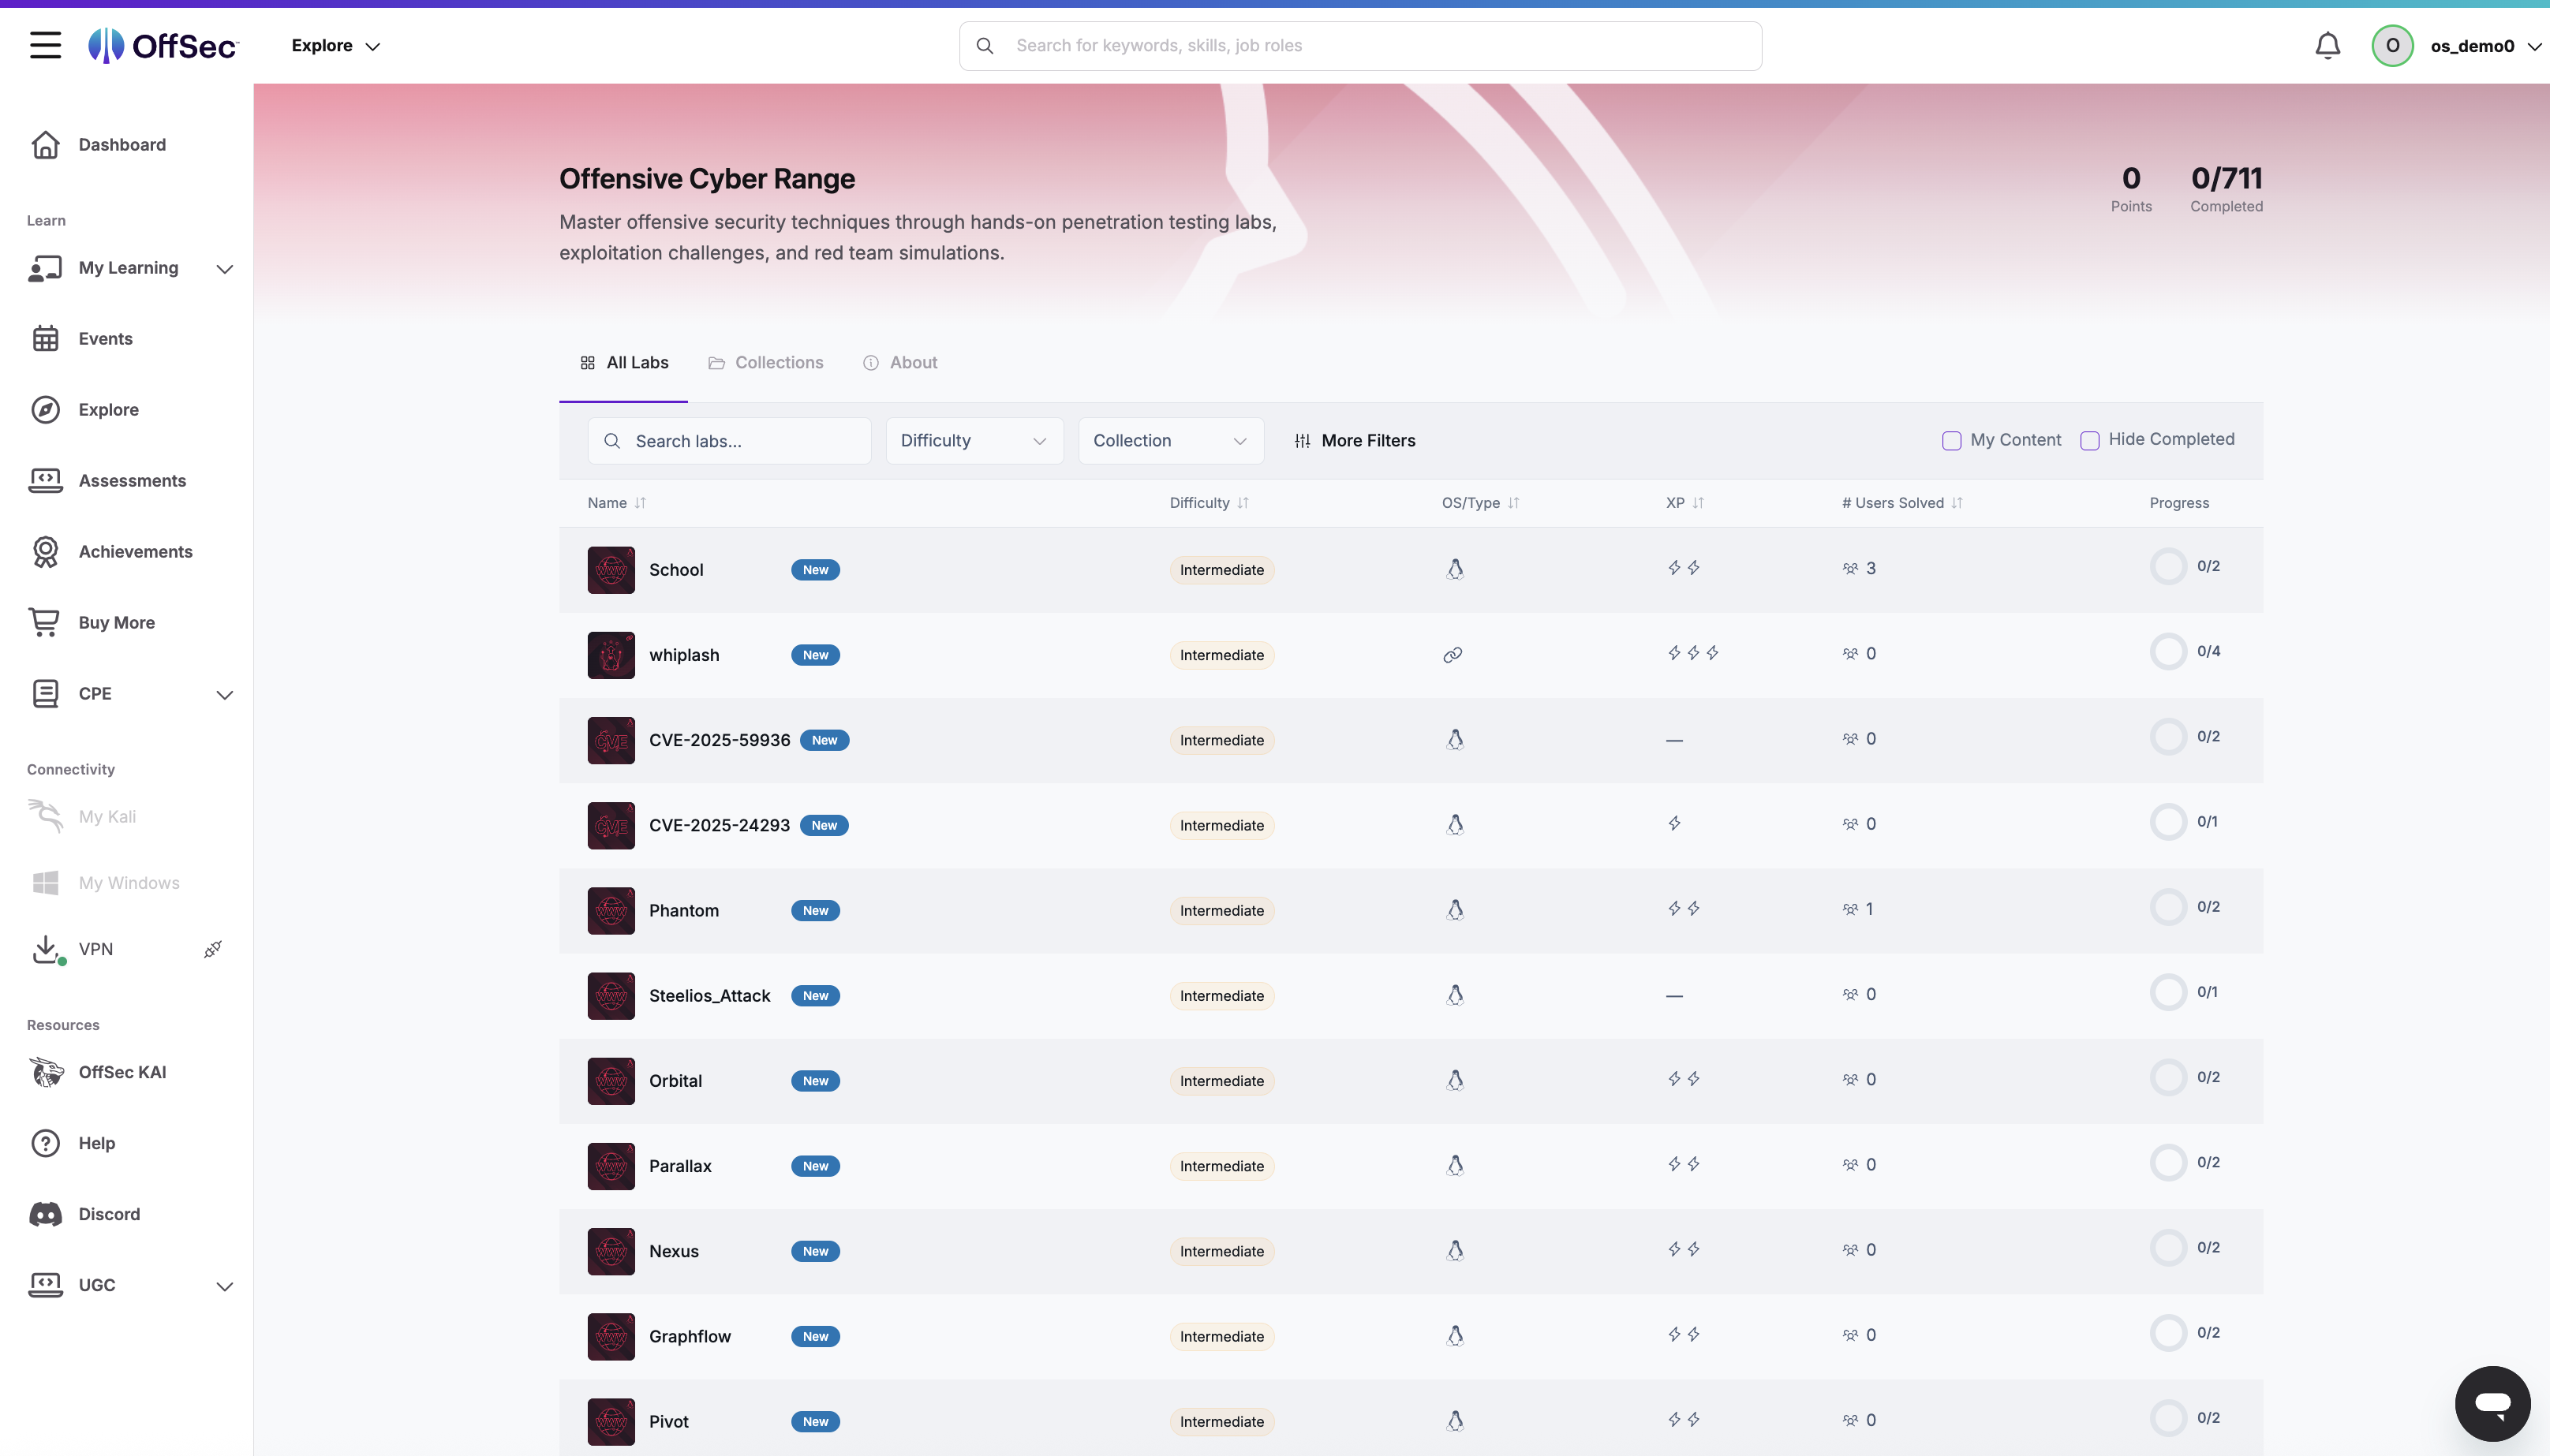The height and width of the screenshot is (1456, 2550).
Task: Click the Explore compass icon in sidebar
Action: click(45, 410)
